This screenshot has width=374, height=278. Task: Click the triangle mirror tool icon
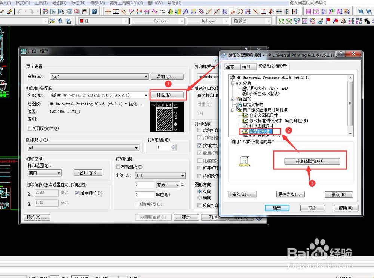[x=344, y=21]
